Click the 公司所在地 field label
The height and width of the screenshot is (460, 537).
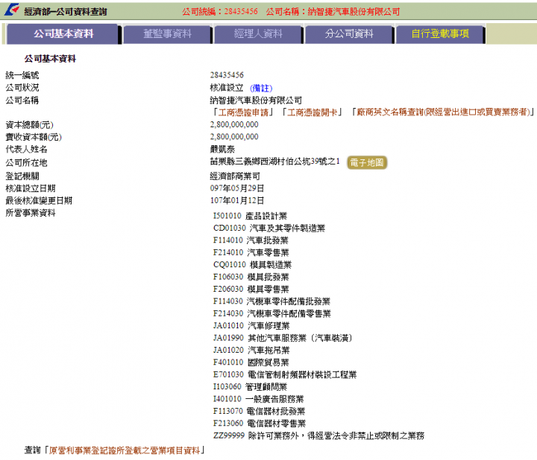26,163
